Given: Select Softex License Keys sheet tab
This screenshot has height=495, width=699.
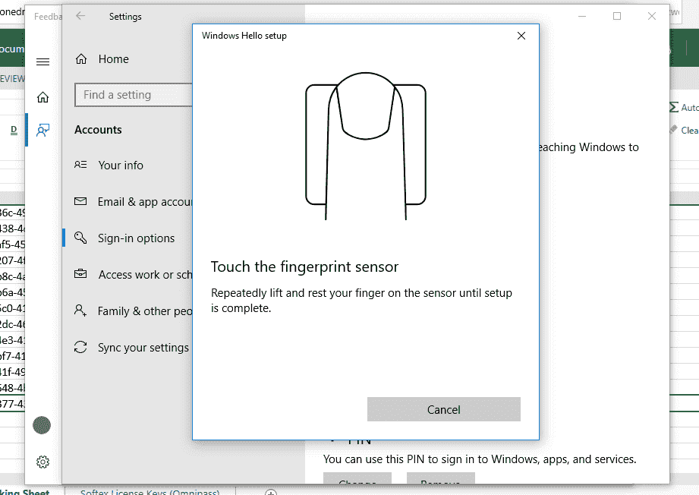Looking at the screenshot, I should 150,492.
